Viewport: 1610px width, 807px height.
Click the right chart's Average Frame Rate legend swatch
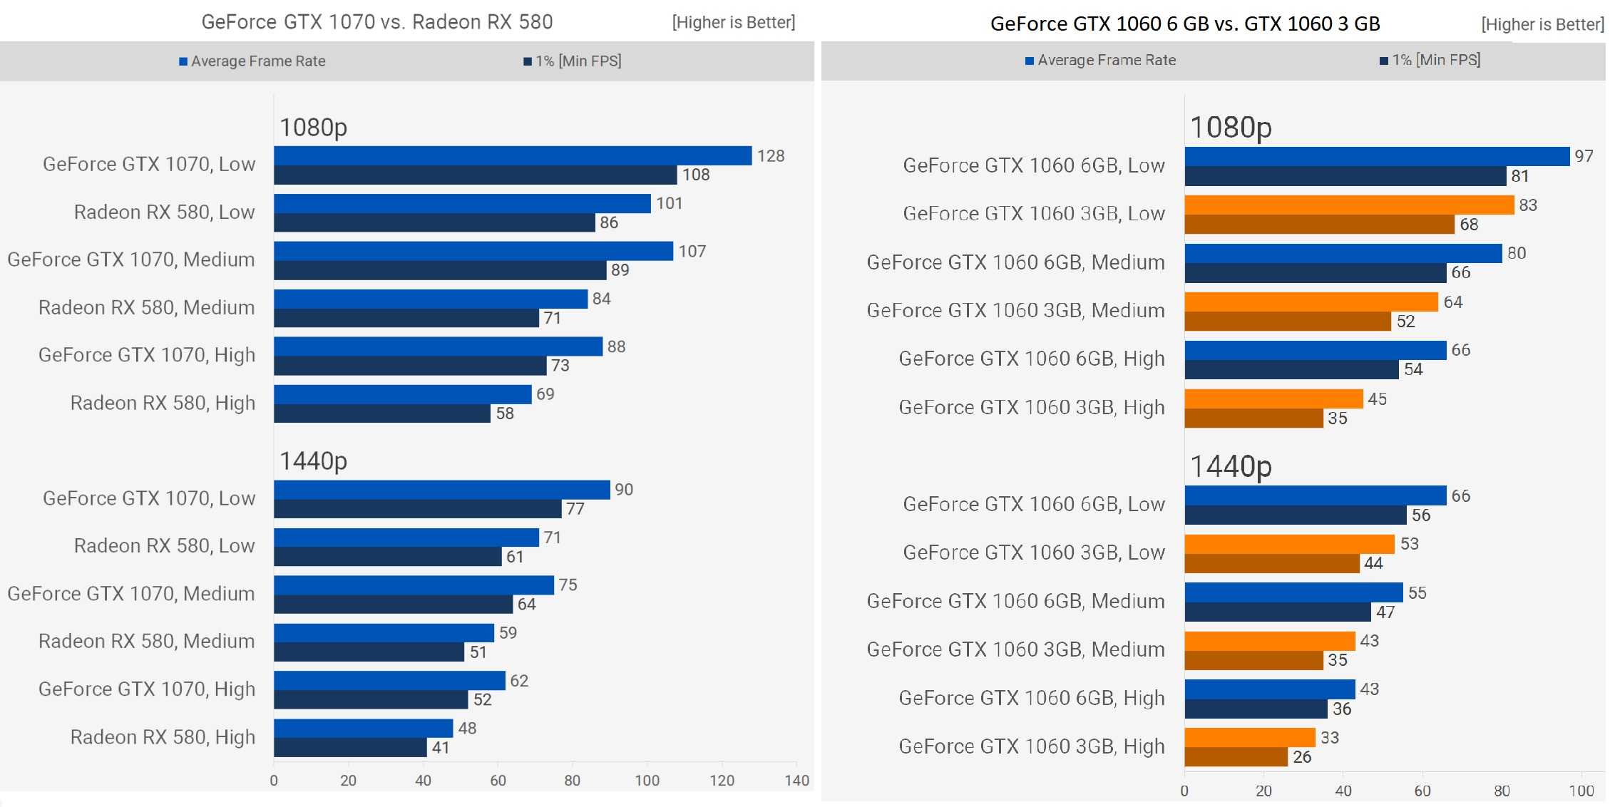click(x=1030, y=61)
